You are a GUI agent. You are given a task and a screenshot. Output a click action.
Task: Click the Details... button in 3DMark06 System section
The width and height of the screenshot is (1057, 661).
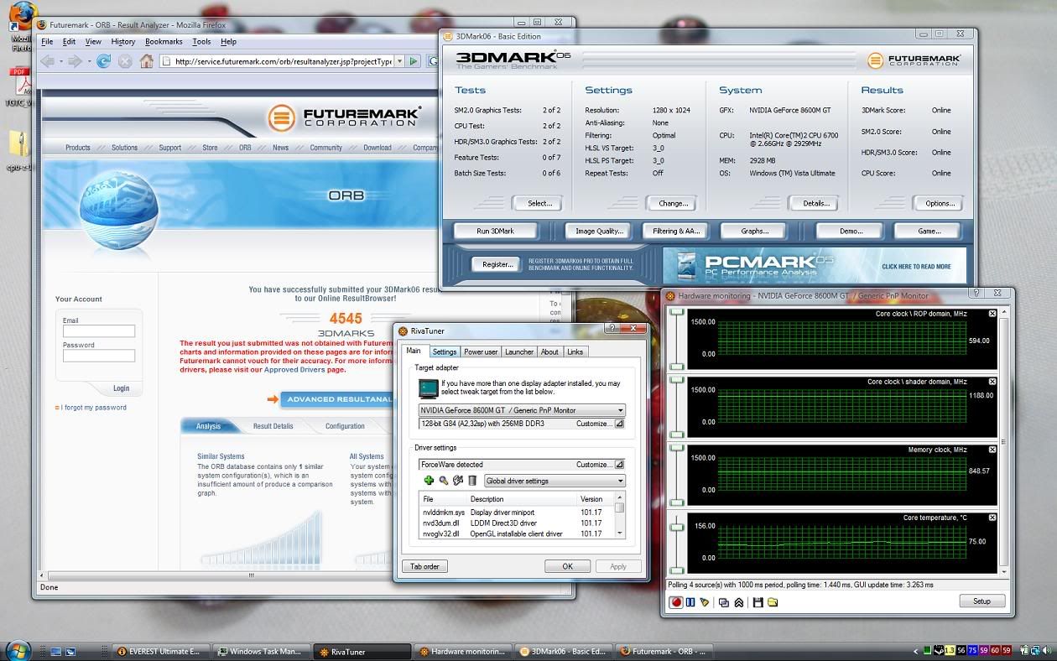click(816, 203)
